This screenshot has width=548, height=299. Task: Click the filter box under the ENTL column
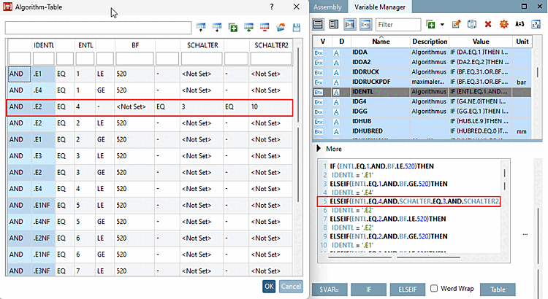coord(85,58)
